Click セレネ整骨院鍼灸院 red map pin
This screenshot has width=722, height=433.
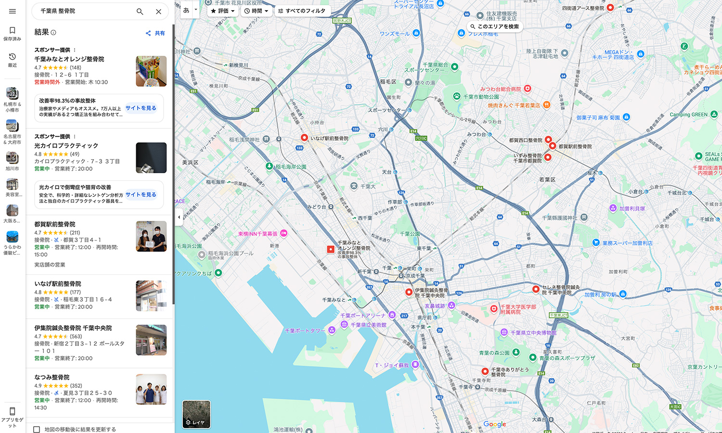point(535,289)
